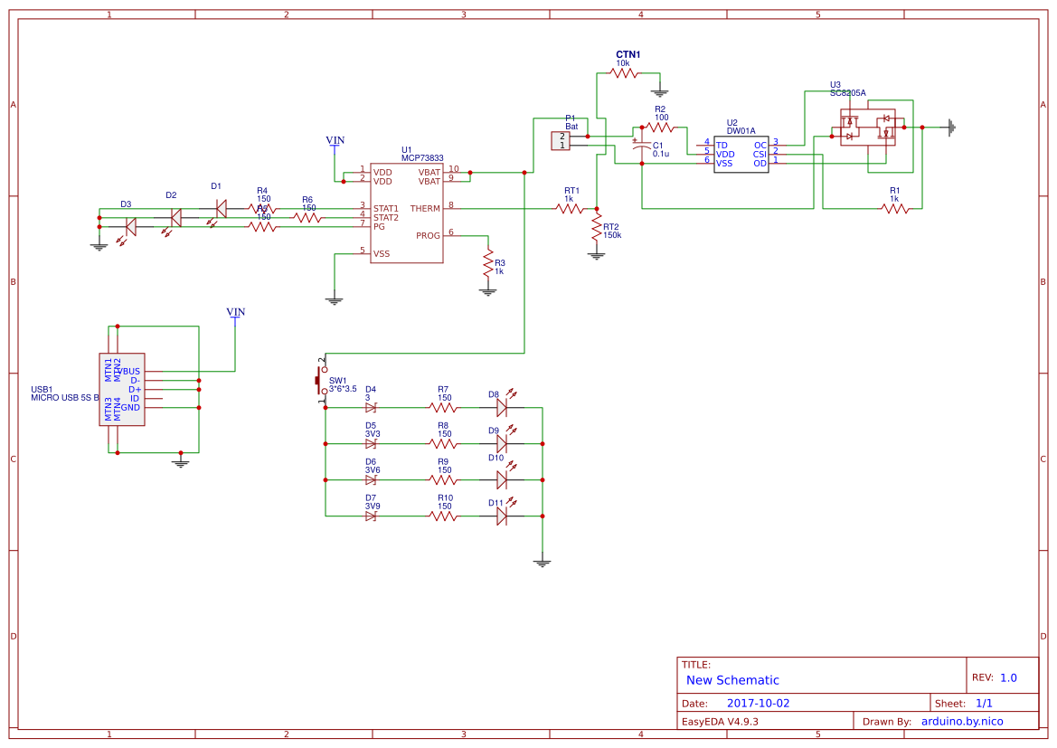Click the MICRO USB connector USB1
Viewport: 1057px width, 748px height.
tap(123, 391)
